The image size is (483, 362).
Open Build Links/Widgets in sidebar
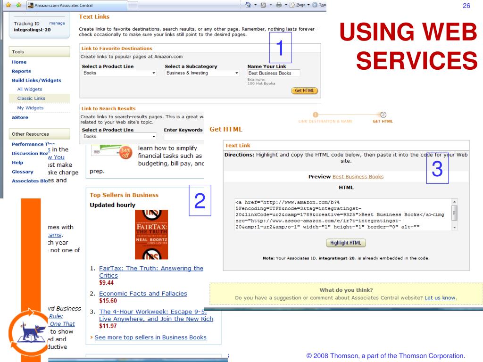point(36,80)
